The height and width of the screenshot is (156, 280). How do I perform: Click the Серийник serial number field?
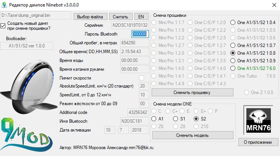(x=129, y=25)
